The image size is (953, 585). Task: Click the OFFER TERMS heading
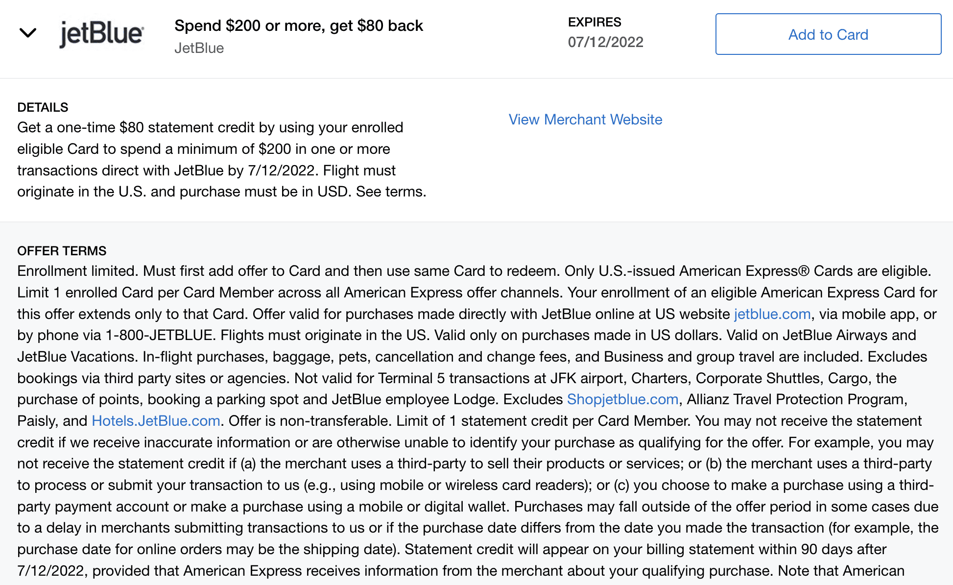(62, 251)
